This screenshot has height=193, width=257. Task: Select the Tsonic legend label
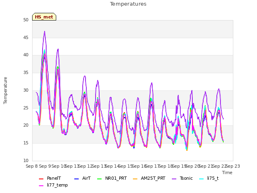click(x=186, y=179)
